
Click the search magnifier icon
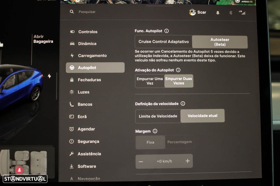point(72,12)
